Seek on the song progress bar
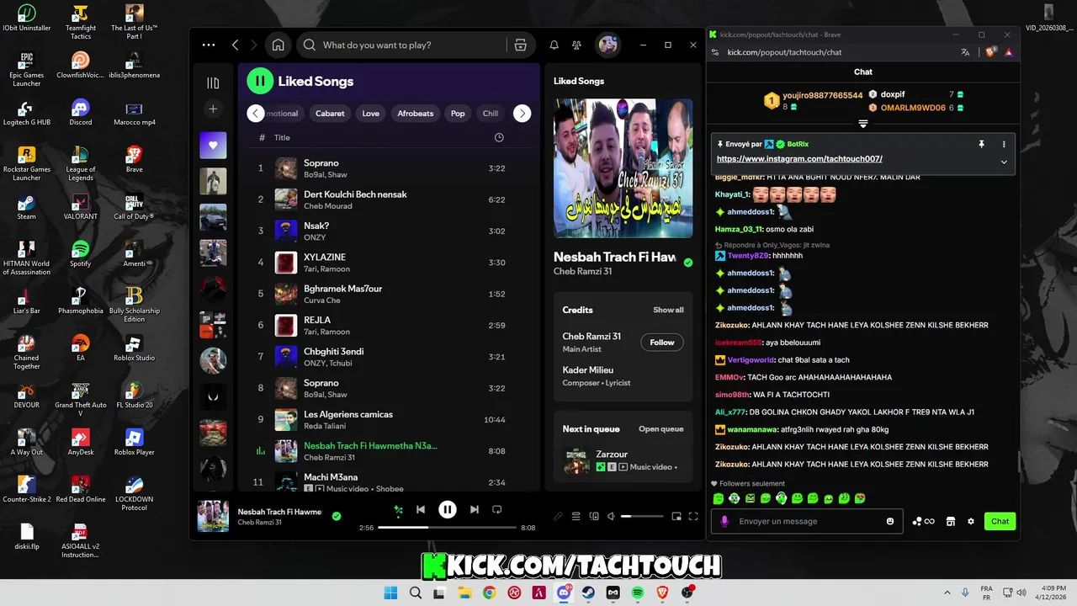 tap(447, 528)
